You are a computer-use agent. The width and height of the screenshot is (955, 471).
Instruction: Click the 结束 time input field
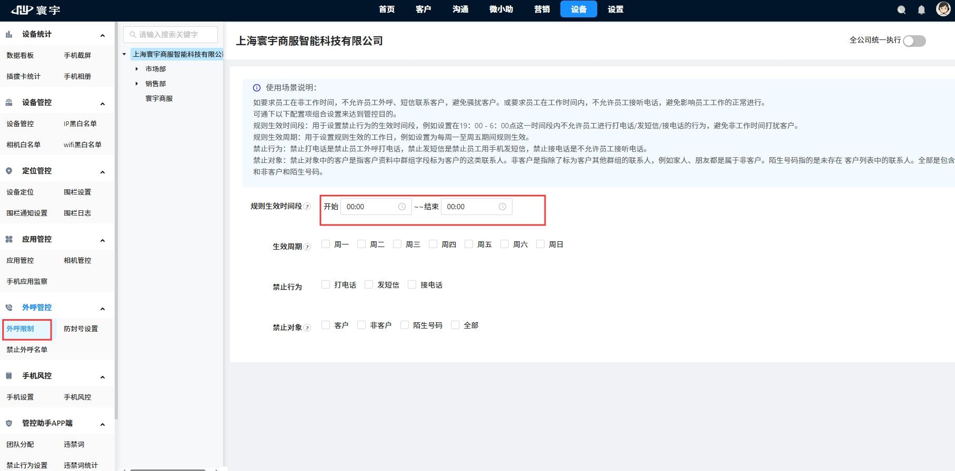click(x=477, y=207)
